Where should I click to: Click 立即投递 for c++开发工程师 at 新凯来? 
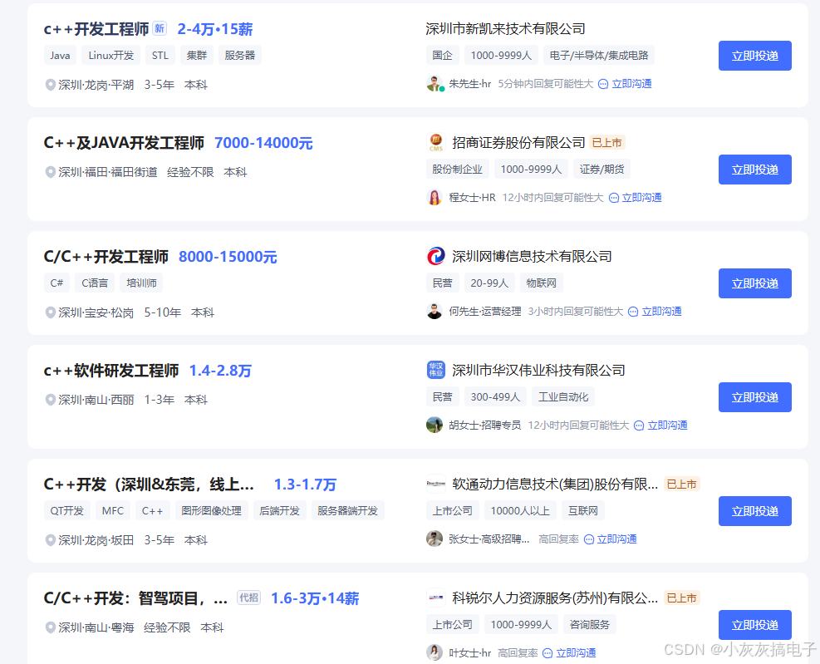tap(754, 56)
